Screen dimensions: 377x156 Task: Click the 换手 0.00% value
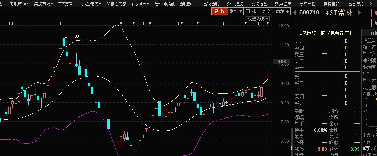click(320, 130)
